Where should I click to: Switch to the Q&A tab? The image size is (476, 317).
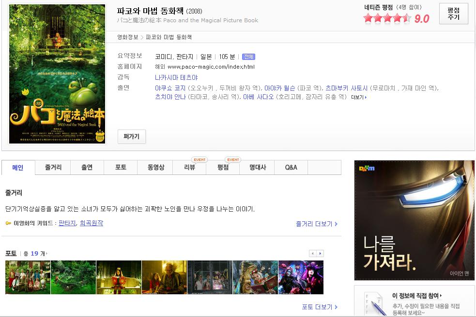tap(291, 168)
